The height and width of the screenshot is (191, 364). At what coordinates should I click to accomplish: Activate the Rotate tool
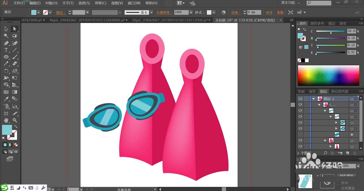pos(6,71)
